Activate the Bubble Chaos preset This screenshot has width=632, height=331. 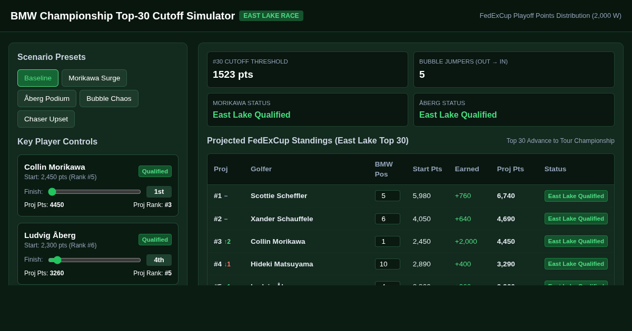pos(109,98)
